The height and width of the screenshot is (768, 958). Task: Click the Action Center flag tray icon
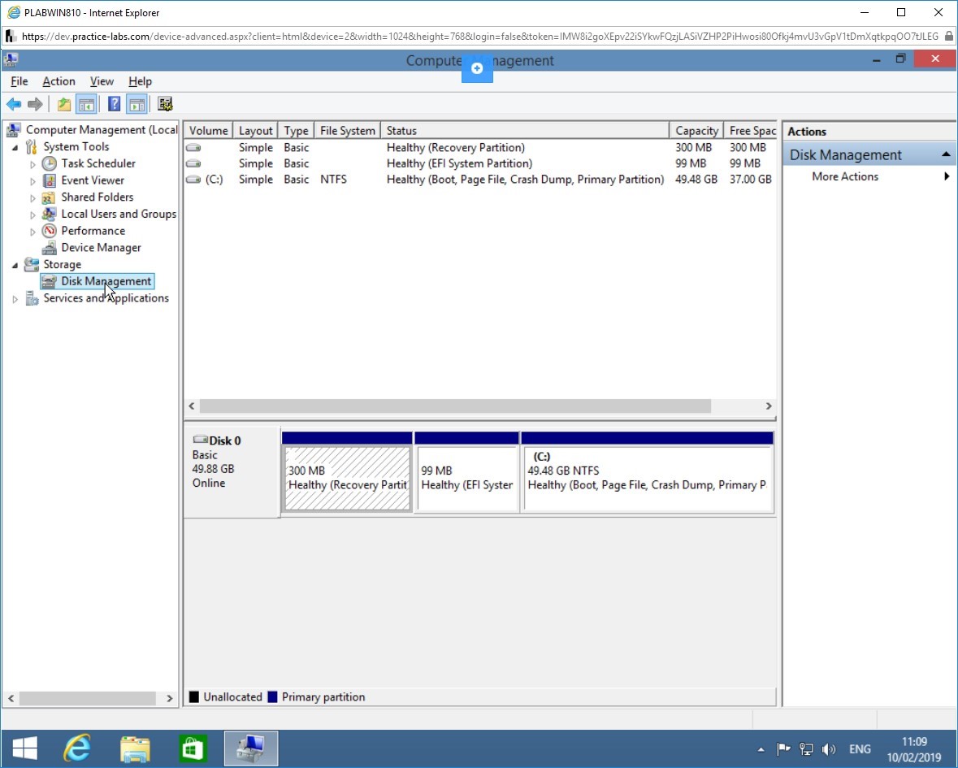click(x=783, y=749)
